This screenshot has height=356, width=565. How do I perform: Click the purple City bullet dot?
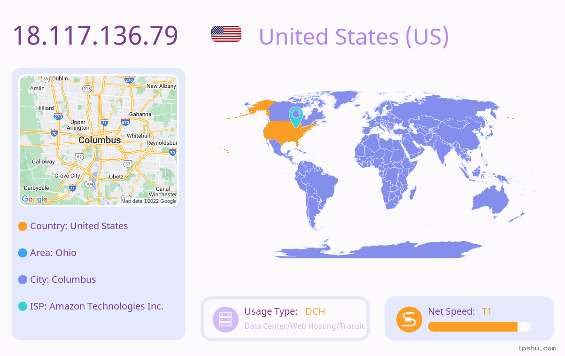[x=23, y=280]
